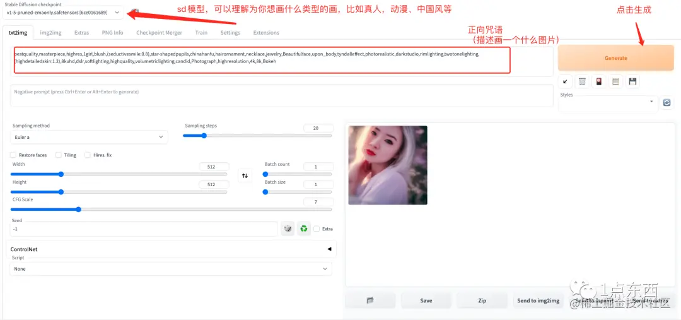Click the Seed input field showing -1
The image size is (681, 320).
(144, 228)
